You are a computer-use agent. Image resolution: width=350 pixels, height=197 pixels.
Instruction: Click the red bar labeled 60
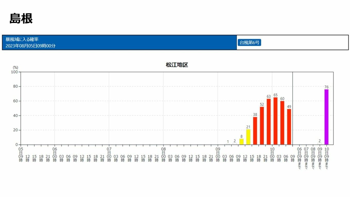pyautogui.click(x=282, y=123)
